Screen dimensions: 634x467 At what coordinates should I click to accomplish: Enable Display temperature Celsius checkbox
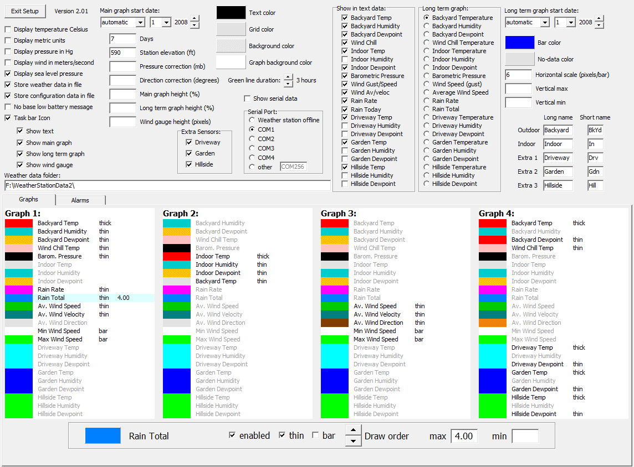coord(8,29)
